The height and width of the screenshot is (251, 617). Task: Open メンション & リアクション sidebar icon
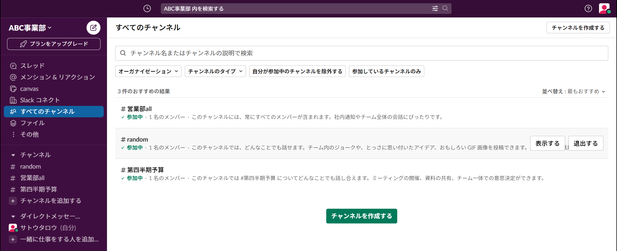pos(13,77)
